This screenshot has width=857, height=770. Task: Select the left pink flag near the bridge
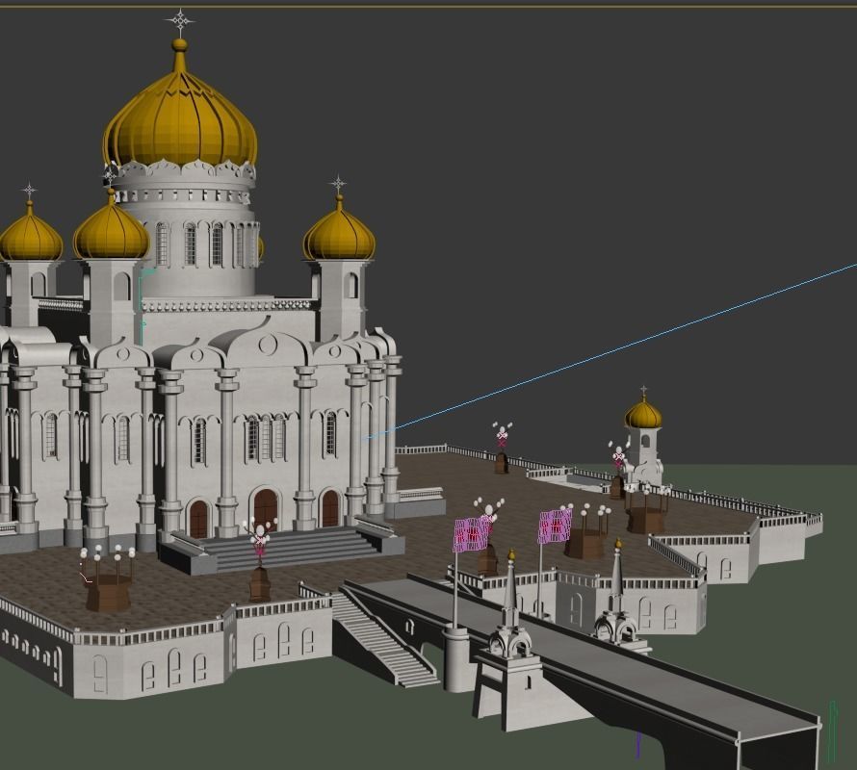pyautogui.click(x=470, y=534)
